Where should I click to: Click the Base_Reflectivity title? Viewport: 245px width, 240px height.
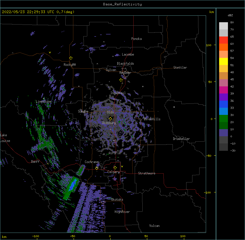(x=122, y=4)
